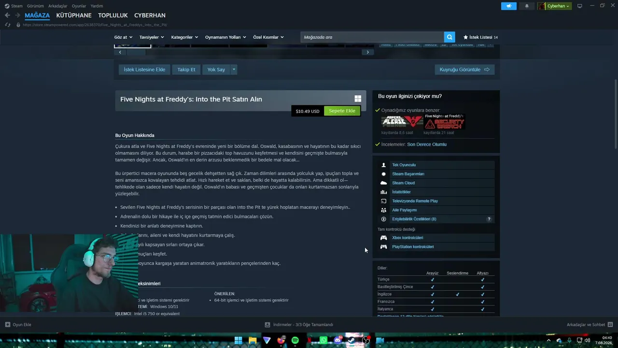Switch to the CYBERHAN profile tab
This screenshot has height=348, width=618.
pyautogui.click(x=150, y=15)
